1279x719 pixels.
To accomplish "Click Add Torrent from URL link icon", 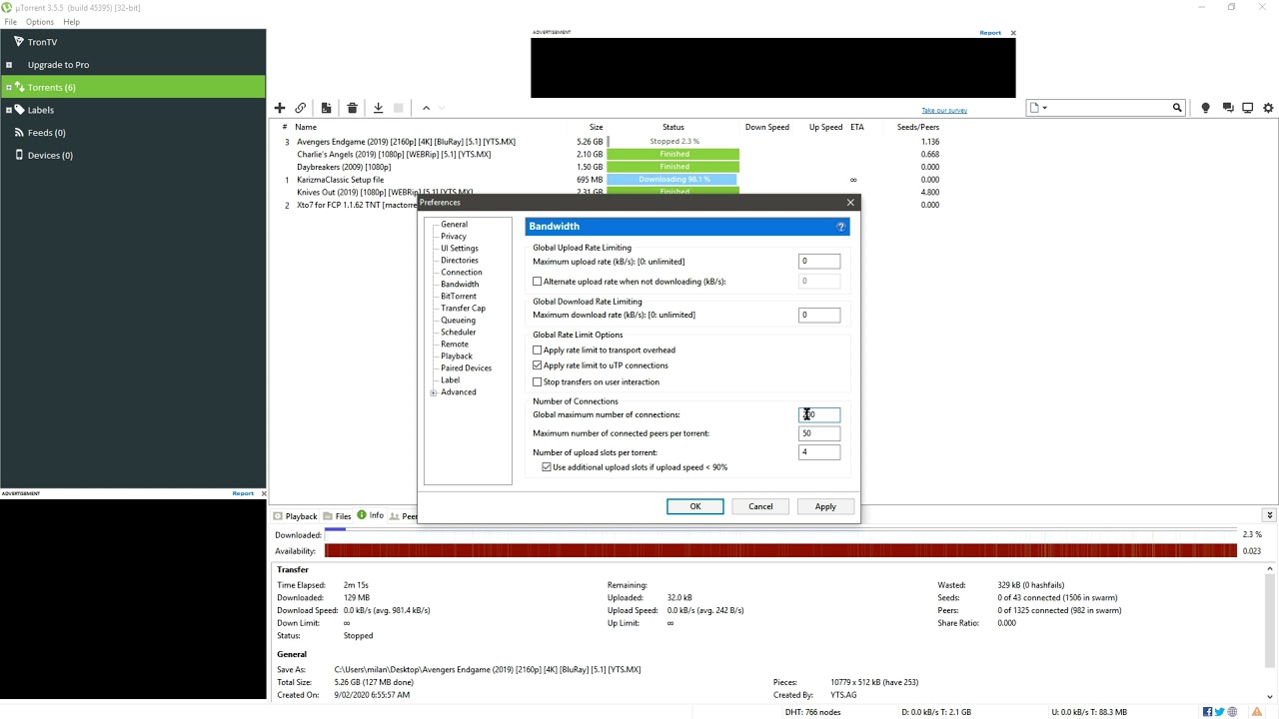I will click(x=300, y=108).
